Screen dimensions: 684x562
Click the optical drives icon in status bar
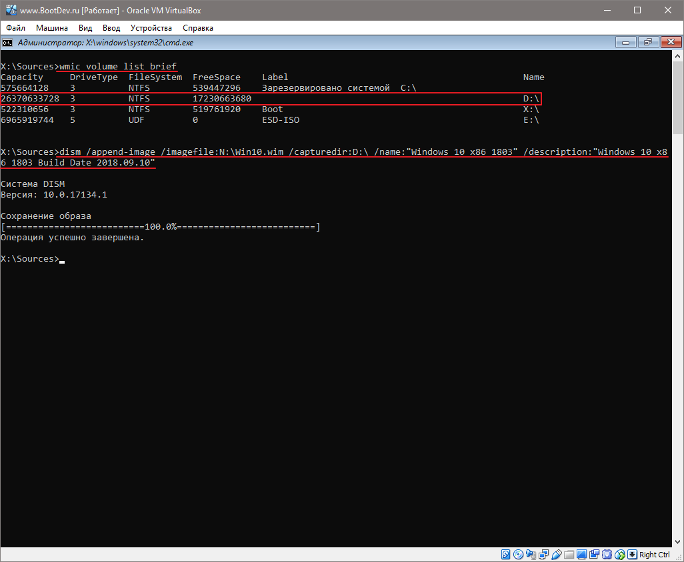[x=518, y=555]
